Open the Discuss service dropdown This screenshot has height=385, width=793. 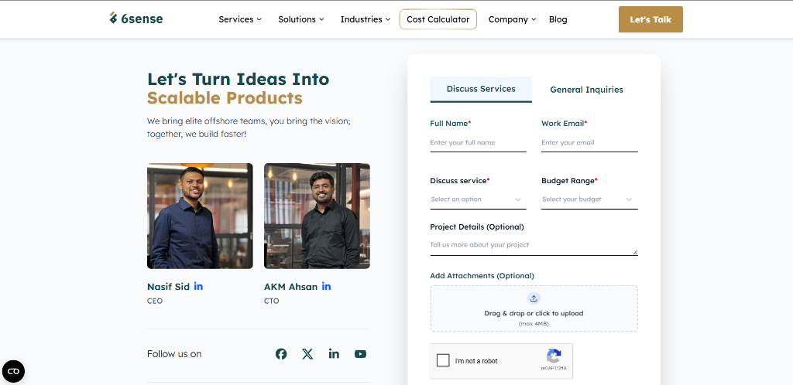[478, 199]
